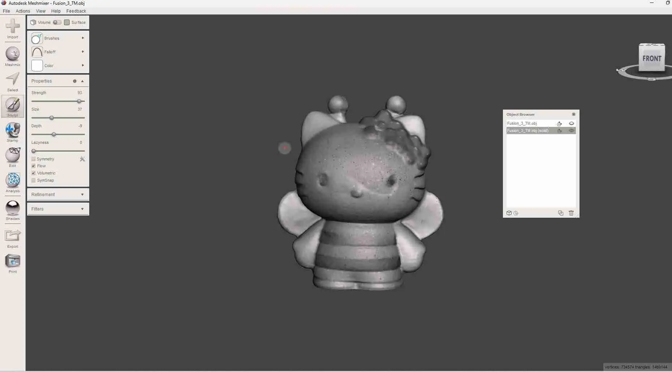This screenshot has height=372, width=672.
Task: Open the Shaders panel
Action: pos(13,210)
